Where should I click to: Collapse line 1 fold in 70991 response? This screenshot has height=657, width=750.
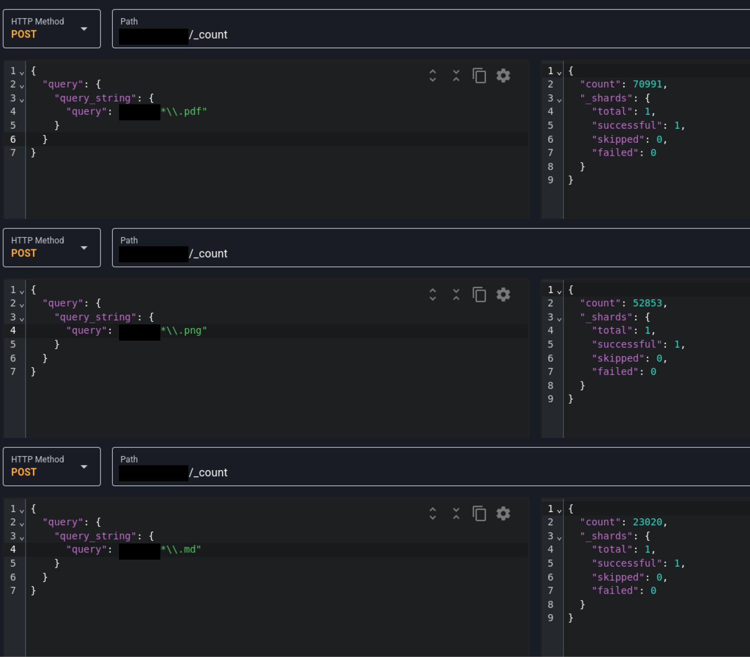point(559,73)
